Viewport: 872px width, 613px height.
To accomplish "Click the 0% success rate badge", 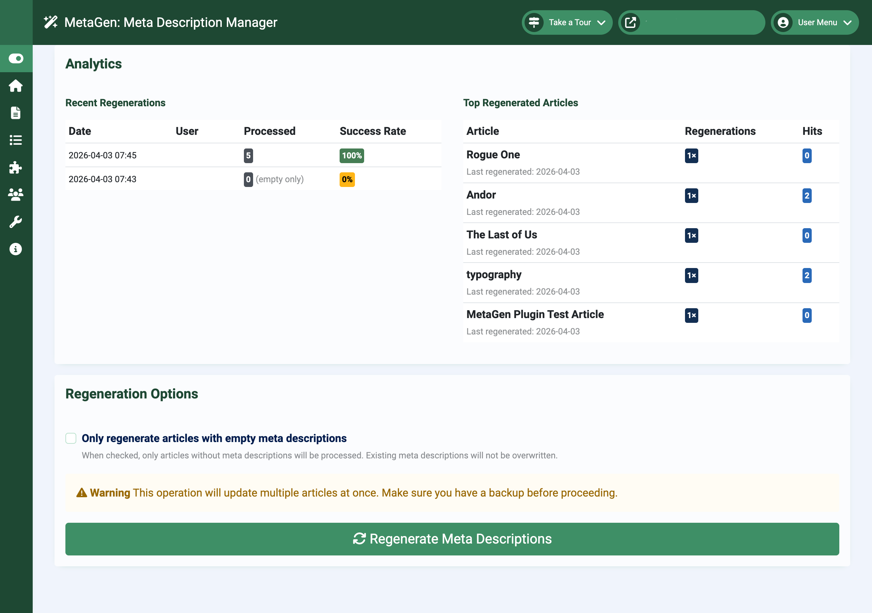I will pos(347,179).
